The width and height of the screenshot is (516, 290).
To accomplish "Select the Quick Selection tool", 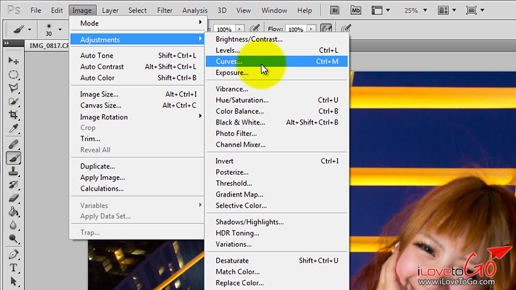I will click(x=14, y=102).
